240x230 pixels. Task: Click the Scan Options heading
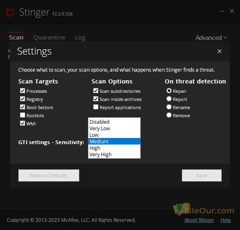click(x=112, y=81)
